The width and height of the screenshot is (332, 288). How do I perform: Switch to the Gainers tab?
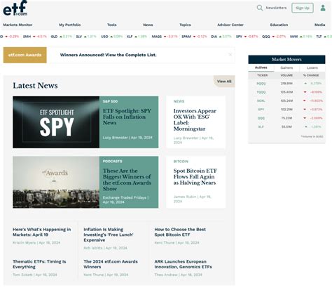click(286, 67)
